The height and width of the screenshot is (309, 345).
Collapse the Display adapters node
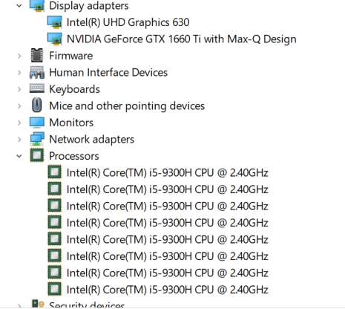point(19,6)
